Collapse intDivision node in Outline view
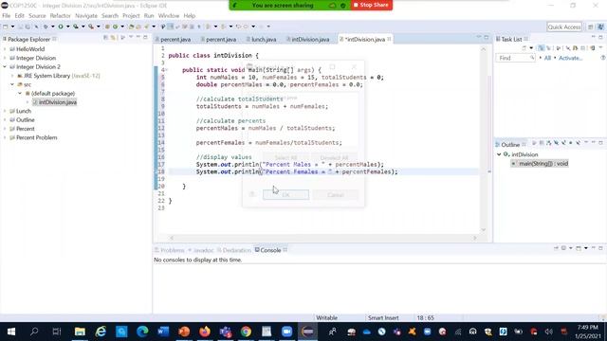The height and width of the screenshot is (341, 607). (x=499, y=154)
